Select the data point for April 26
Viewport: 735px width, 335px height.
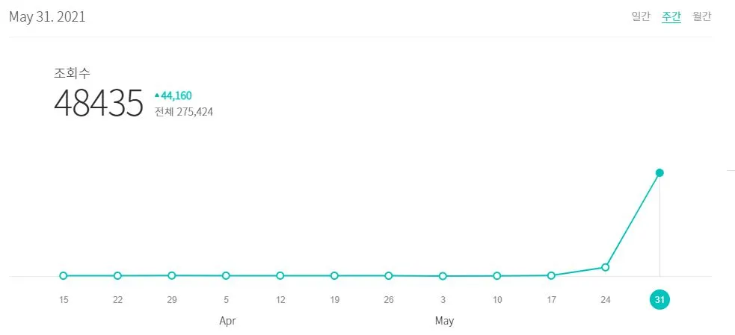pyautogui.click(x=389, y=275)
